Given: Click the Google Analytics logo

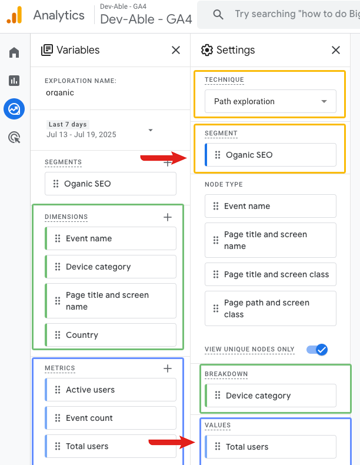Looking at the screenshot, I should (14, 15).
